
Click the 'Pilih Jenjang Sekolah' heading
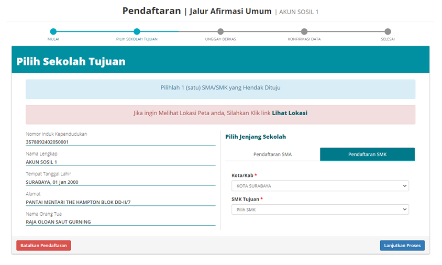point(256,137)
